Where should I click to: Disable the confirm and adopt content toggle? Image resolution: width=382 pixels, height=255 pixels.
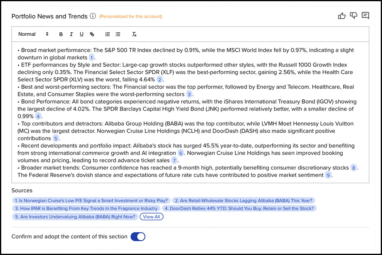click(138, 237)
